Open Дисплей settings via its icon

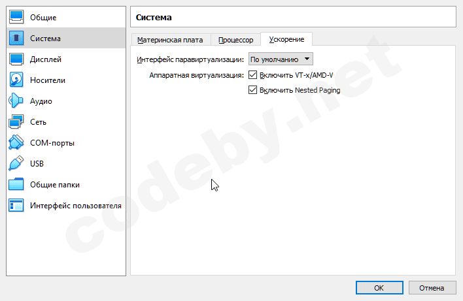pos(16,59)
